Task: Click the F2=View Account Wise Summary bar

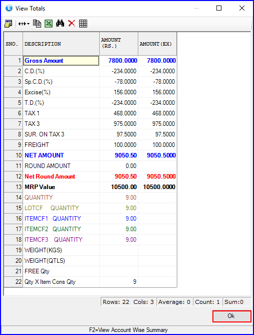Action: [x=127, y=330]
